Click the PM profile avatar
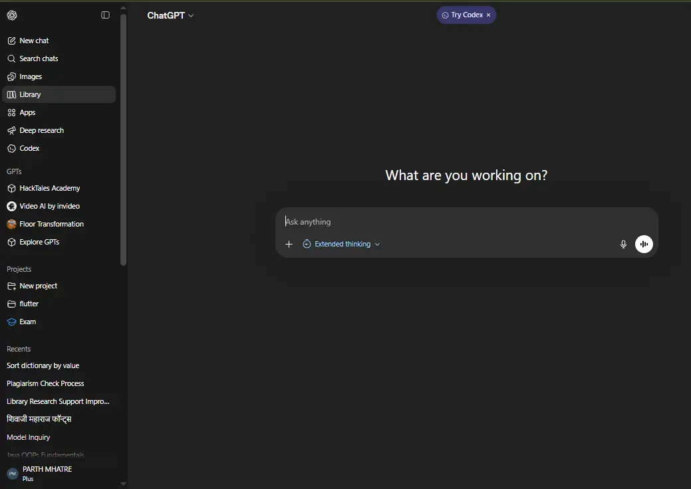This screenshot has height=489, width=691. pyautogui.click(x=13, y=474)
